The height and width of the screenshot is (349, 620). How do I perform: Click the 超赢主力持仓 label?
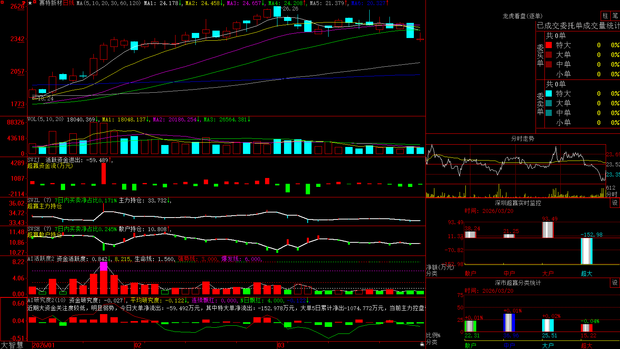tap(45, 206)
